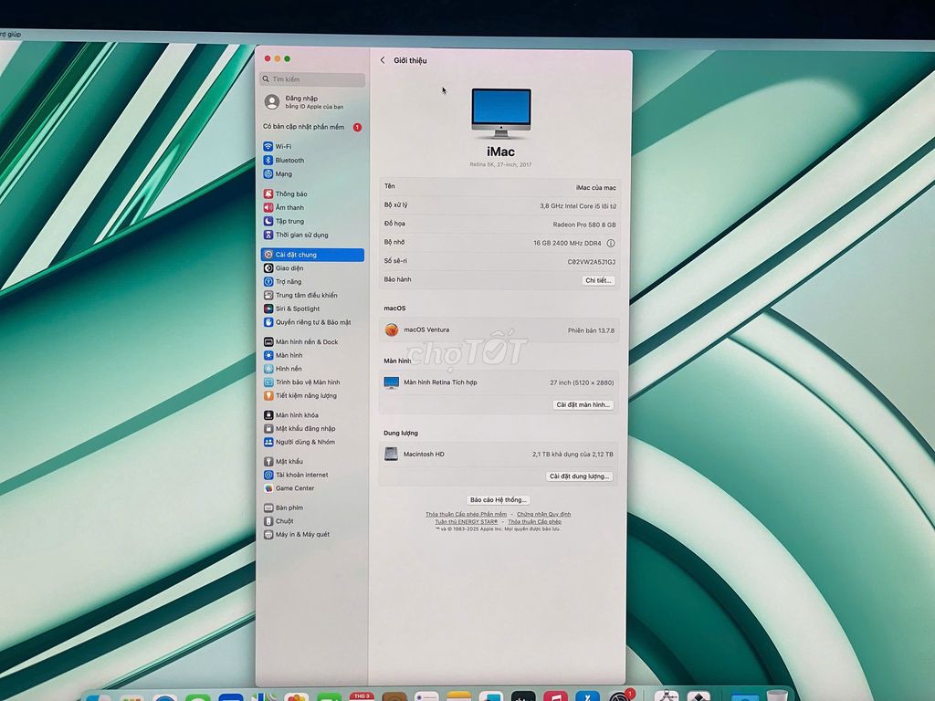
Task: Open the shorter Thỏa thuận Cấp phép link
Action: 535,521
